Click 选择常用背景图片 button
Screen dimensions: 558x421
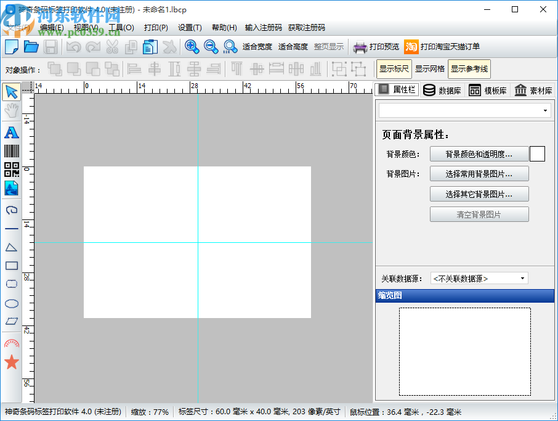(479, 174)
